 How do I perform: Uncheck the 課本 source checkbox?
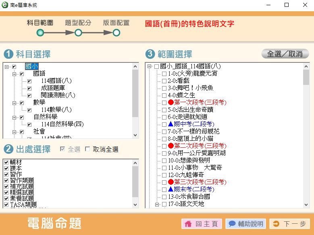(6, 168)
